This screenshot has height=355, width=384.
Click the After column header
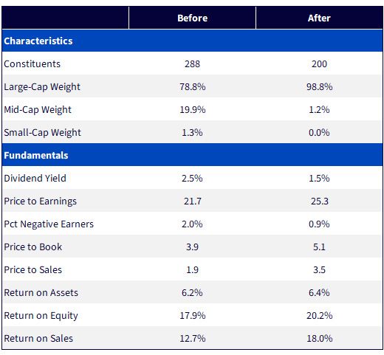[319, 18]
